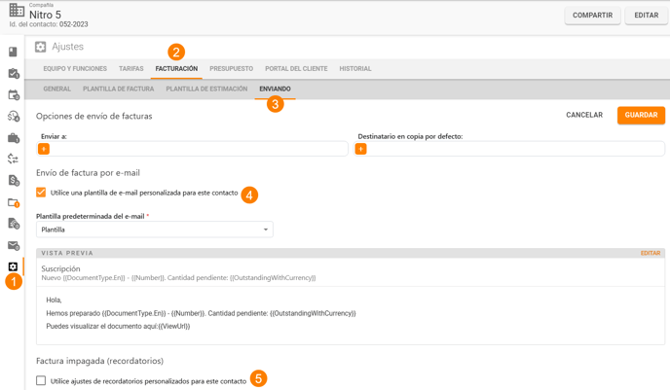Click 'Puedes visualizar el documento aquí' line
The image size is (670, 390).
coord(118,326)
